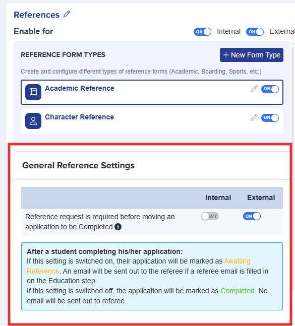Click the New Form Type button
This screenshot has width=295, height=326.
(x=252, y=55)
